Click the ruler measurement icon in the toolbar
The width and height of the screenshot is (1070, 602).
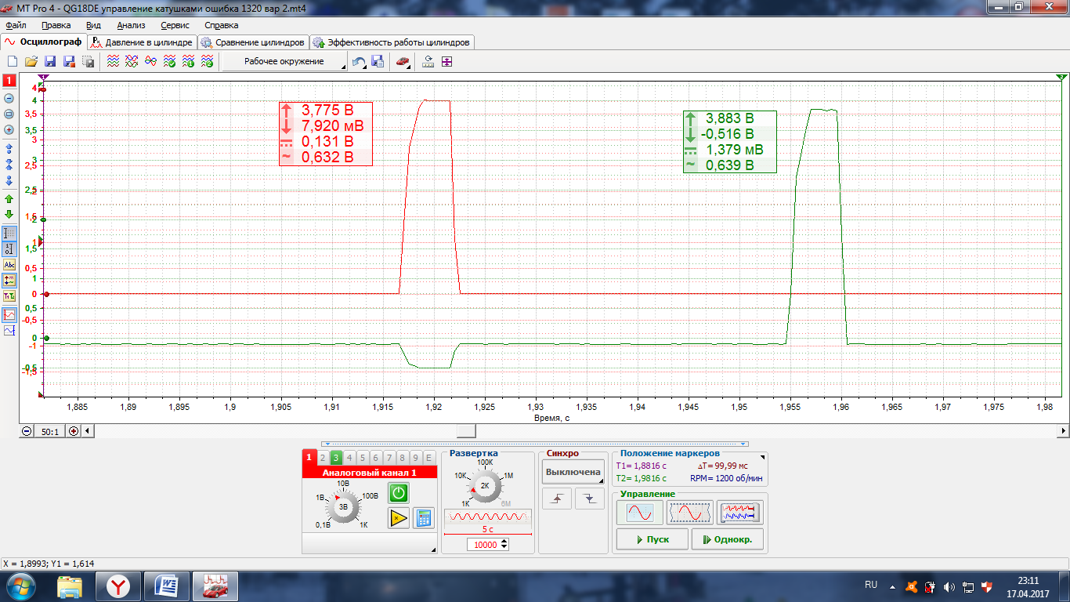428,62
